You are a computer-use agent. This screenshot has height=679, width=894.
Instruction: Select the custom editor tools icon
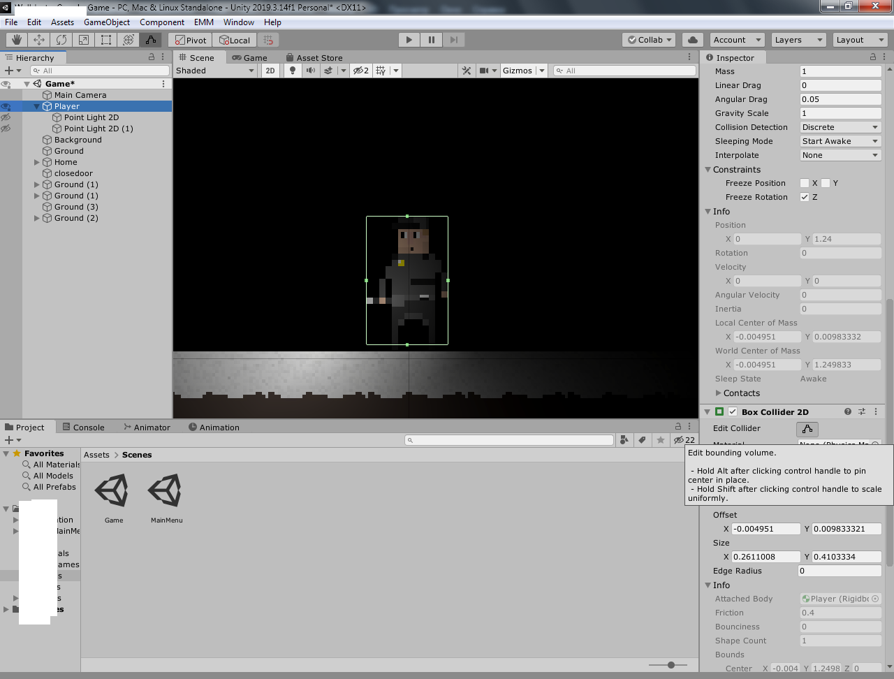click(151, 40)
